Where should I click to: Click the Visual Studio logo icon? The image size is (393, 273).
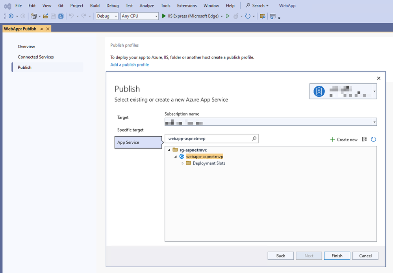point(8,6)
